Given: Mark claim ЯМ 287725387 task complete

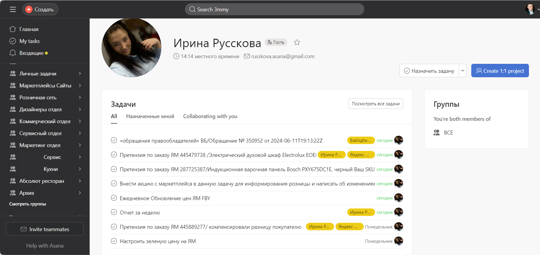Looking at the screenshot, I should coord(114,169).
